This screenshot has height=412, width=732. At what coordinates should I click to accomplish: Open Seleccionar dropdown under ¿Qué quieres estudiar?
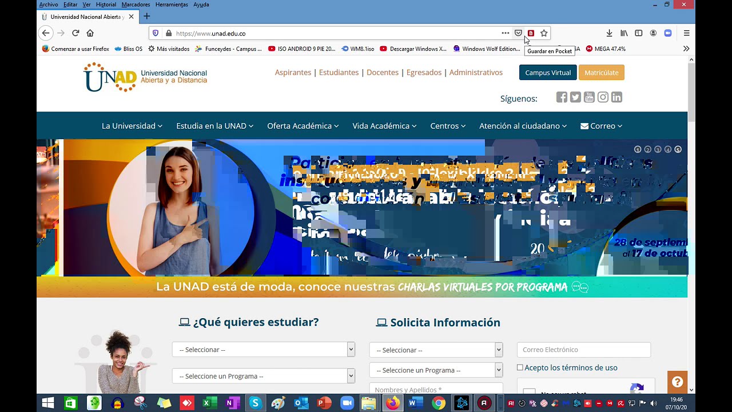pyautogui.click(x=264, y=350)
